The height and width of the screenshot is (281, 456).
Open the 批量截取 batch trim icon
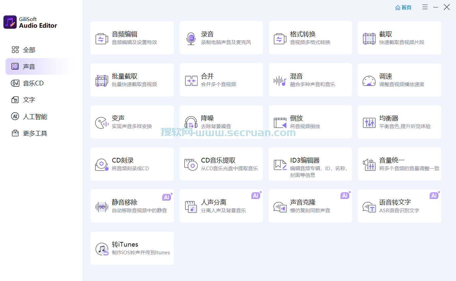point(101,81)
